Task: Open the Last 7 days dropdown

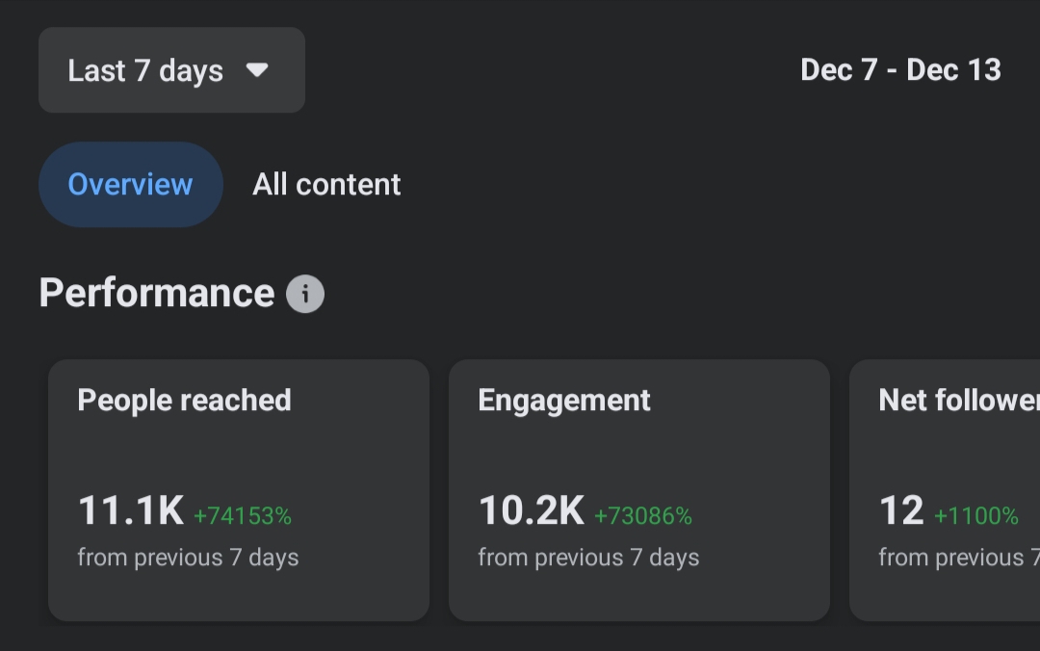Action: (171, 69)
